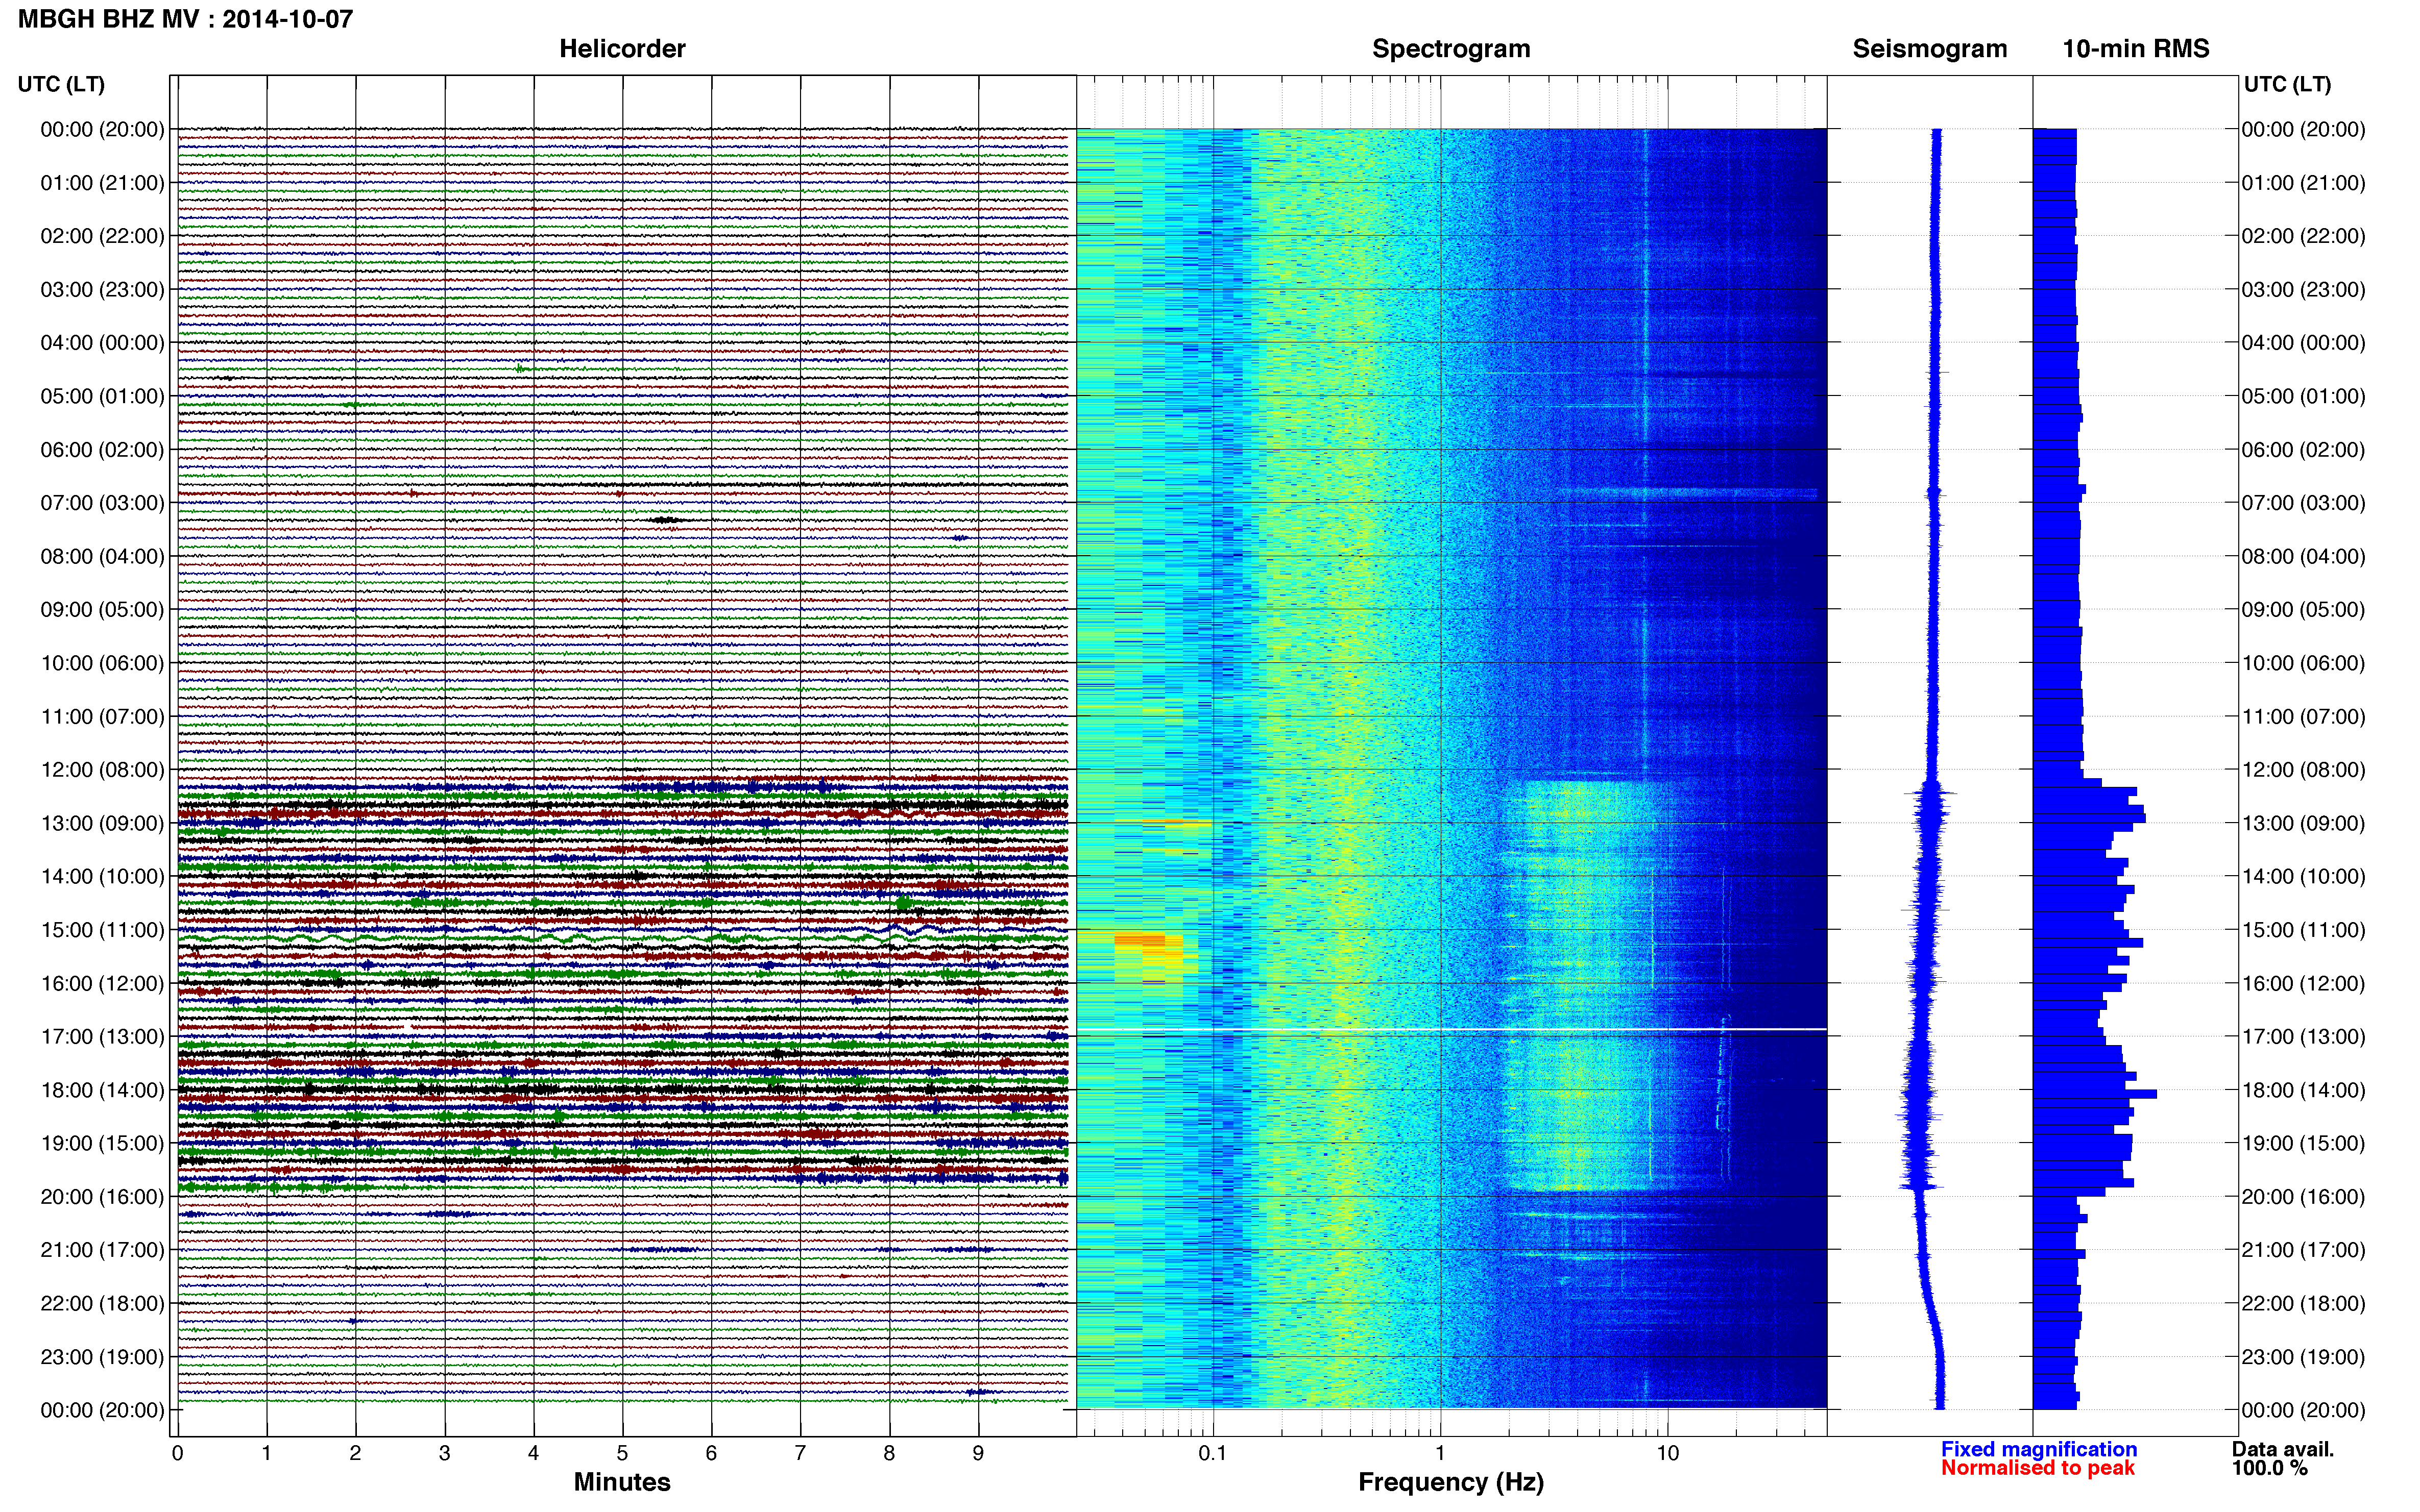Click the right '04:00 (00:00)' time label
This screenshot has height=1512, width=2420.
pyautogui.click(x=2303, y=343)
